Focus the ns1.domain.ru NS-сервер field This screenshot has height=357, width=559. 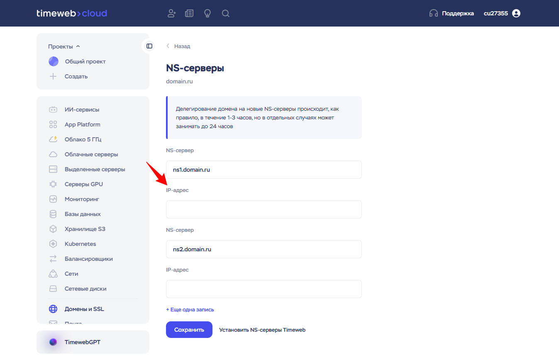264,170
